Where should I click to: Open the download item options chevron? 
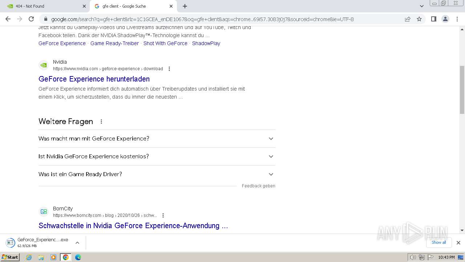[77, 243]
